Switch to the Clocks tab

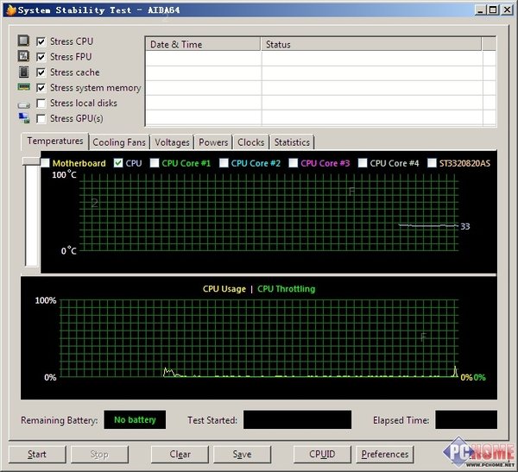click(x=251, y=142)
